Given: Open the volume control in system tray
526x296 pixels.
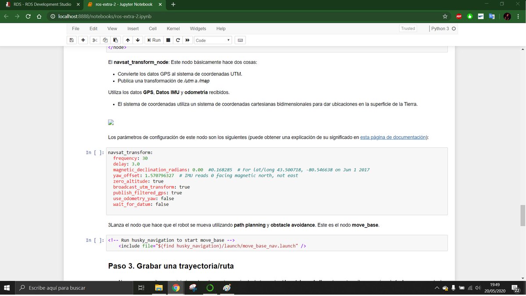Looking at the screenshot, I should (478, 288).
